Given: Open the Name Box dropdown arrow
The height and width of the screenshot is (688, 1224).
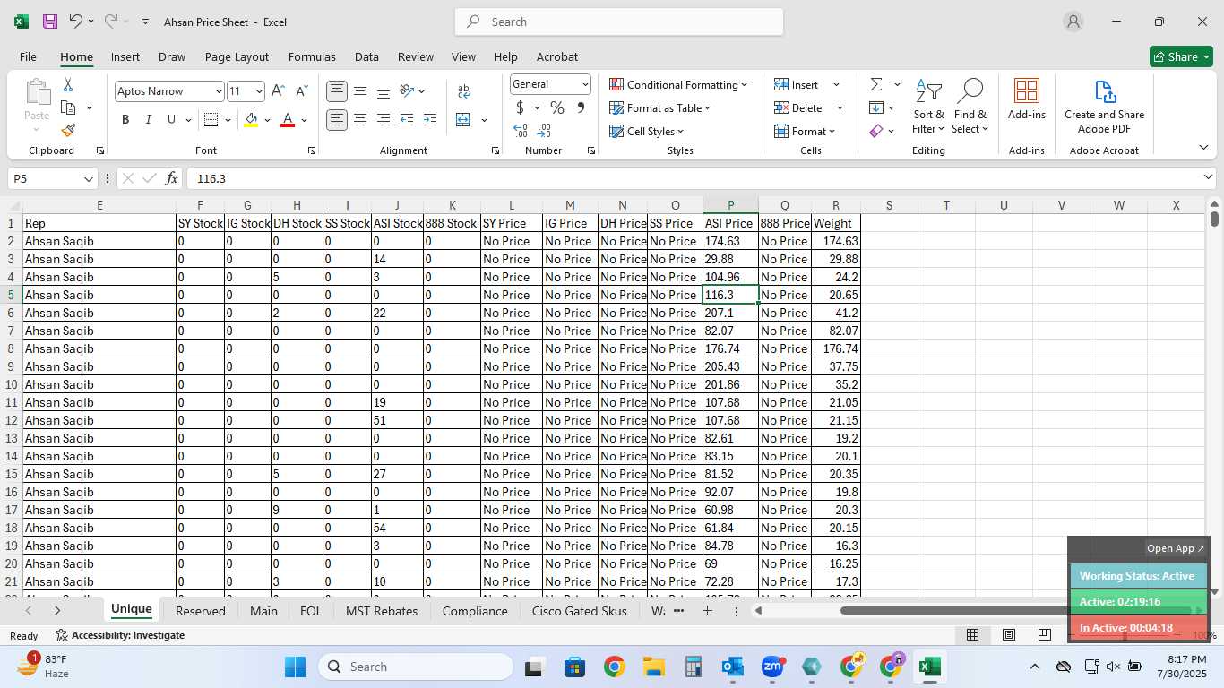Looking at the screenshot, I should 88,178.
